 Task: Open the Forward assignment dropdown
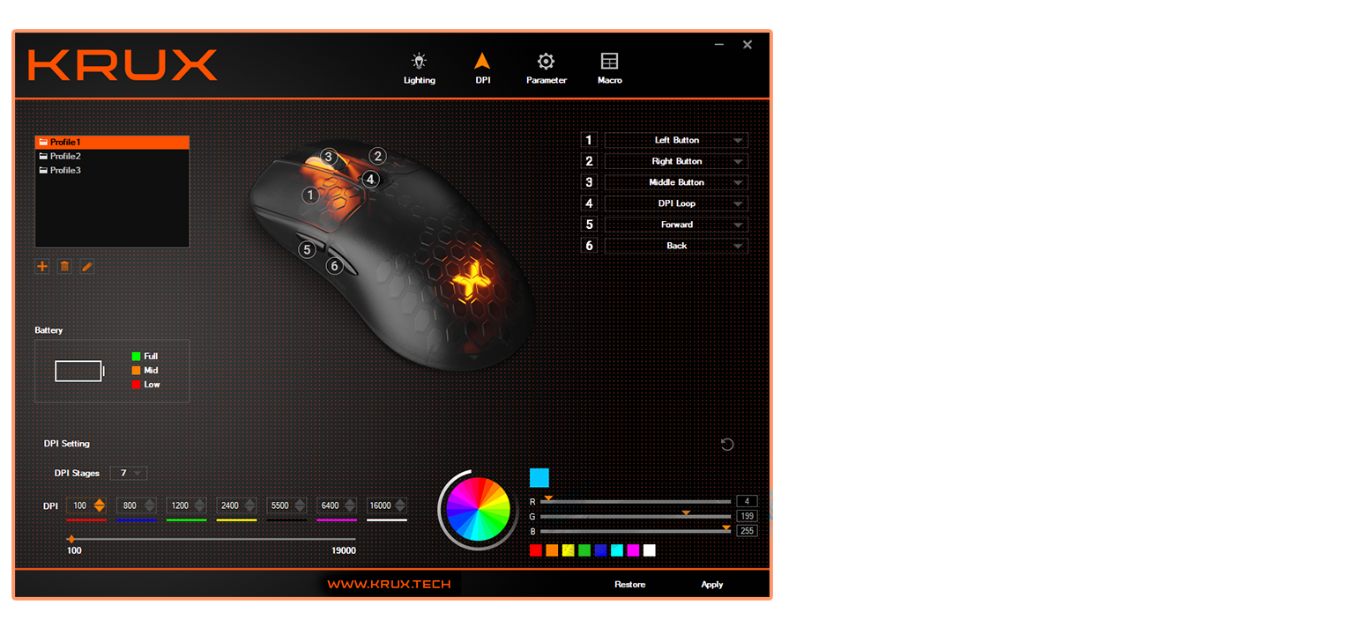point(676,225)
